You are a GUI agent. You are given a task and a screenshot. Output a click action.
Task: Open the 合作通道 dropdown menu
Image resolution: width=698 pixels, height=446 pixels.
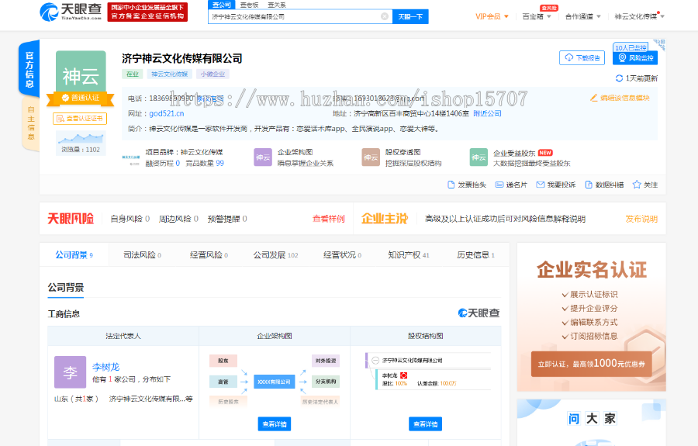point(582,16)
